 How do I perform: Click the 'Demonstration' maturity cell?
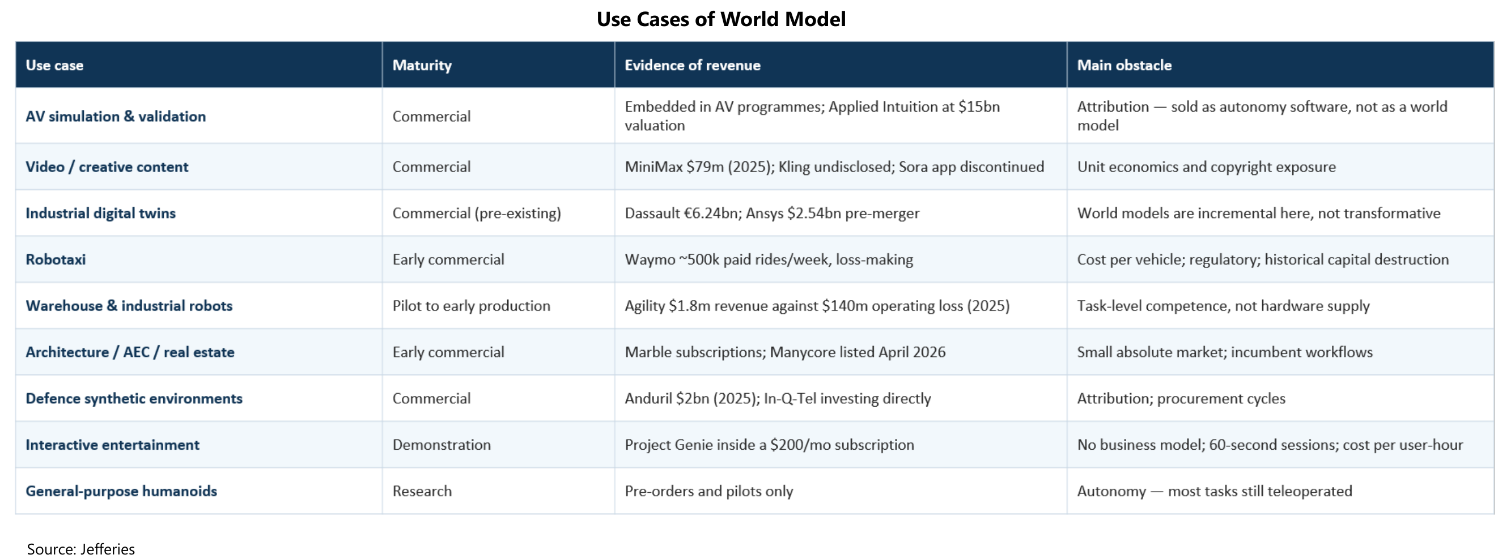coord(442,445)
